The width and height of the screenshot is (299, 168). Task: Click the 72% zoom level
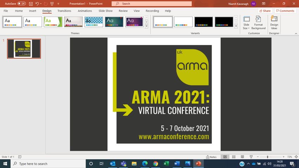pos(290,157)
